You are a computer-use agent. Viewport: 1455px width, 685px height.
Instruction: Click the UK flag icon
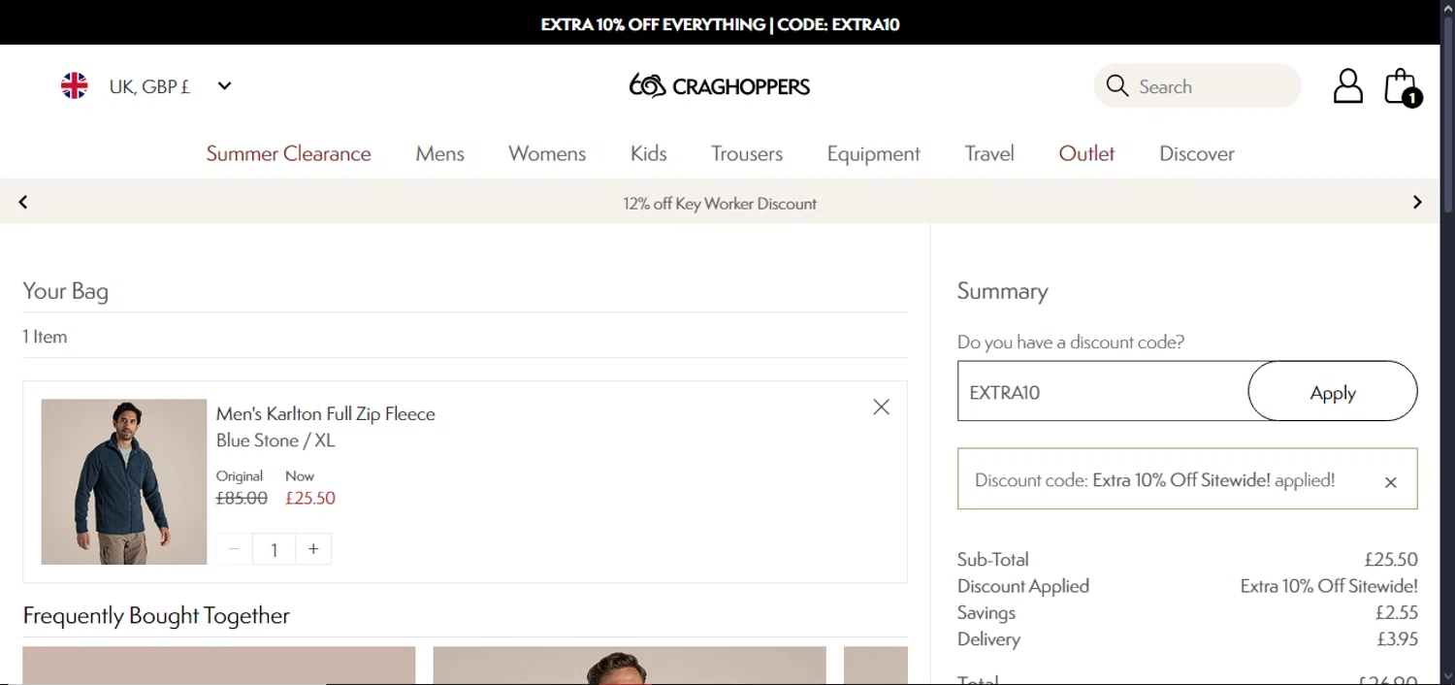coord(75,86)
